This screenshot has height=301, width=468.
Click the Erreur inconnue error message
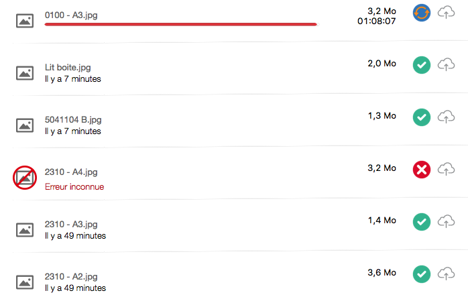click(74, 186)
